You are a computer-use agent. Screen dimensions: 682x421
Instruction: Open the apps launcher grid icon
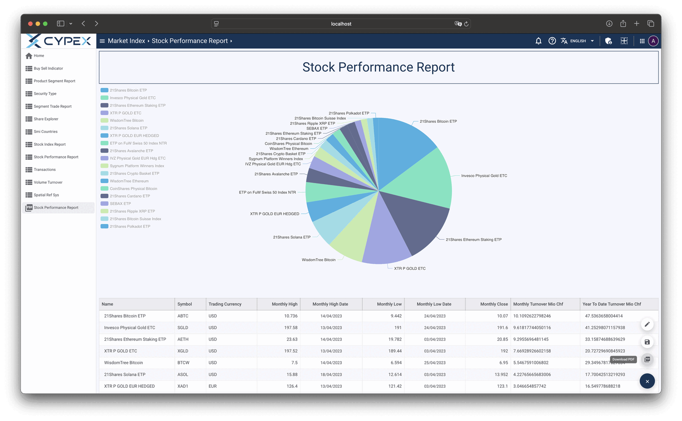tap(642, 41)
